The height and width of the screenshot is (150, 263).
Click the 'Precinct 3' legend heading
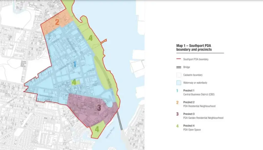pyautogui.click(x=189, y=114)
